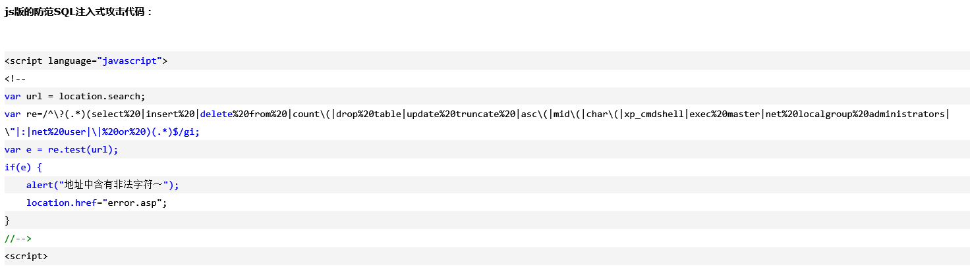
Task: Click the <!-- comment opening line
Action: point(15,78)
